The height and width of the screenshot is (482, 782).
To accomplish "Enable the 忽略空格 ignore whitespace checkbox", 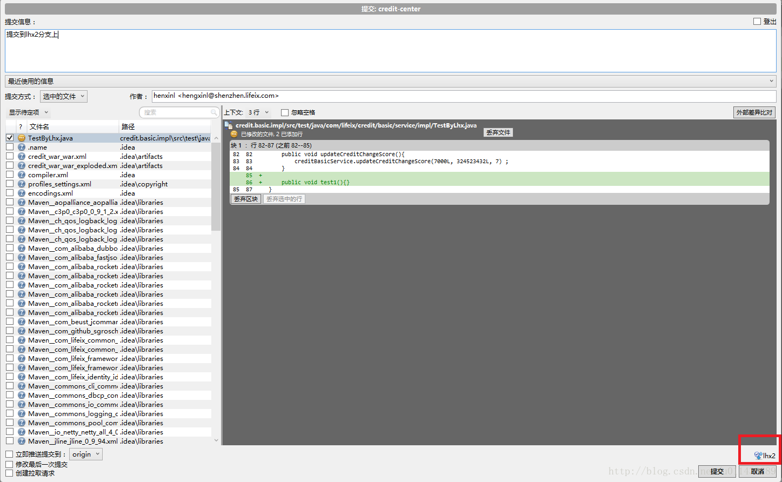I will coord(285,112).
